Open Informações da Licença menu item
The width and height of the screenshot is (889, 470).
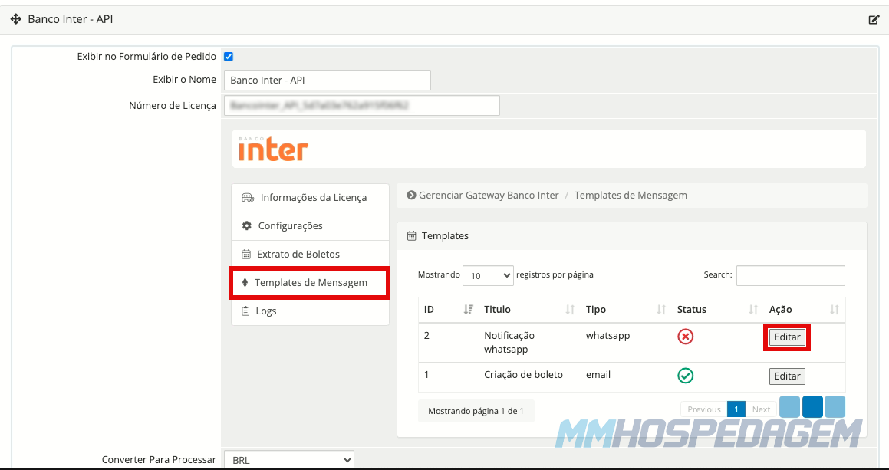pos(310,198)
